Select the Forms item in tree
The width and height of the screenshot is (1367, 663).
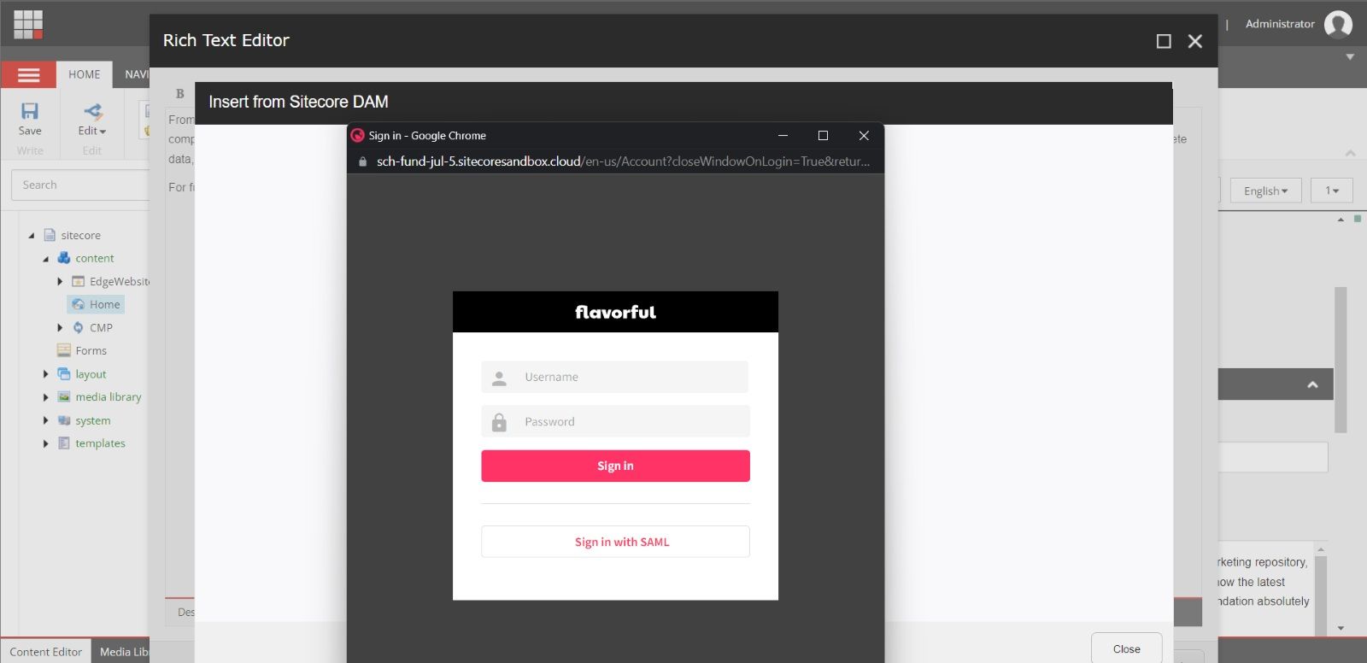click(x=91, y=350)
